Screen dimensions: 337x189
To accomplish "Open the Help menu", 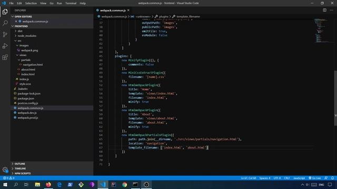I will (x=83, y=3).
